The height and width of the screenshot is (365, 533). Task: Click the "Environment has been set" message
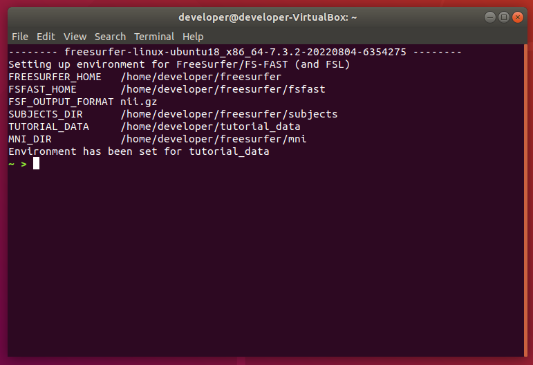138,151
